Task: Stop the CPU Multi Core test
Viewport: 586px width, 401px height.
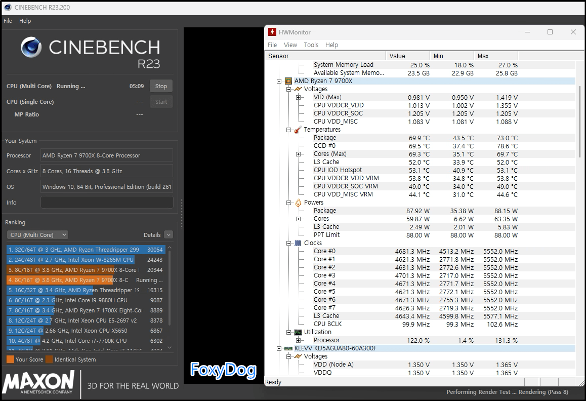Action: point(161,86)
